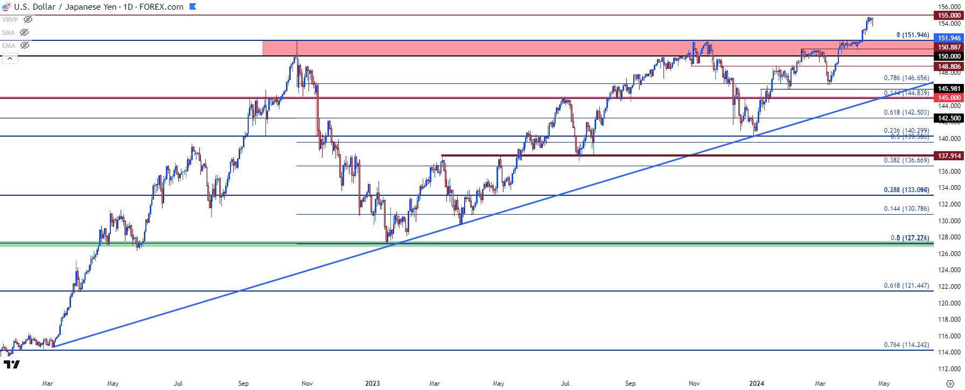Click the blue 151.946 price label
This screenshot has width=965, height=390.
point(949,38)
